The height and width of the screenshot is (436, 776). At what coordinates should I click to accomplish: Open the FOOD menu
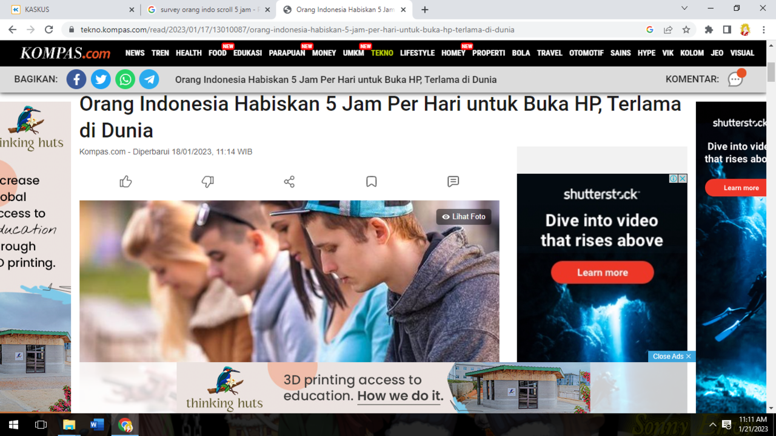pos(217,53)
